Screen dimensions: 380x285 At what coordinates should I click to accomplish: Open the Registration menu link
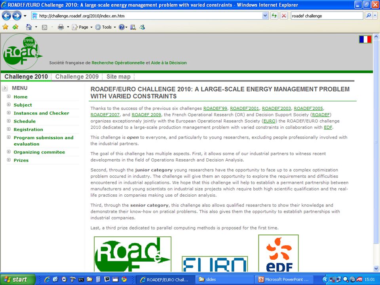pyautogui.click(x=28, y=129)
